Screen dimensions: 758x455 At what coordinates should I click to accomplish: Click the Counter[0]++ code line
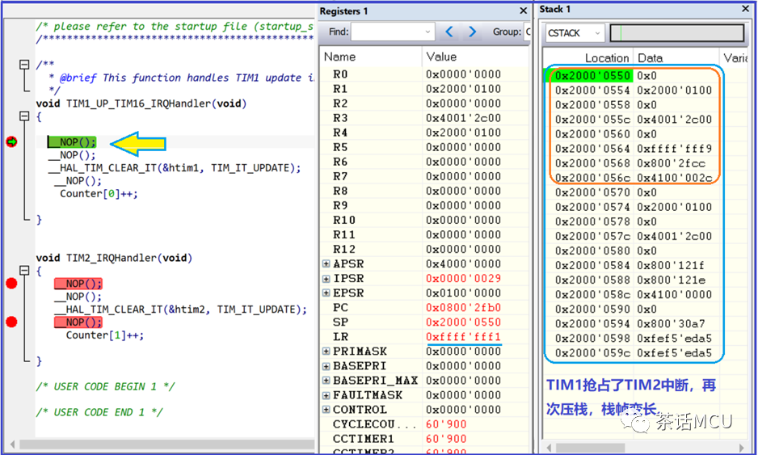(x=99, y=193)
